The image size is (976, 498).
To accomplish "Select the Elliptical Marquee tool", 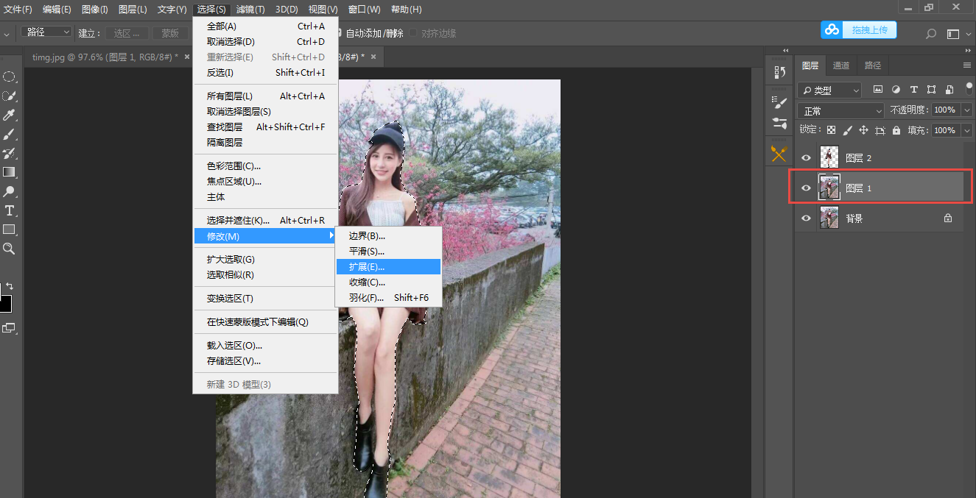I will tap(9, 77).
